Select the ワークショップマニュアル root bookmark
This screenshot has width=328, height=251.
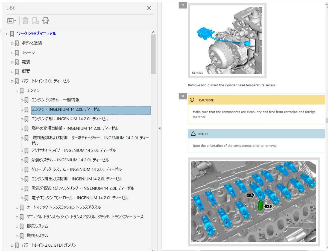(x=36, y=34)
